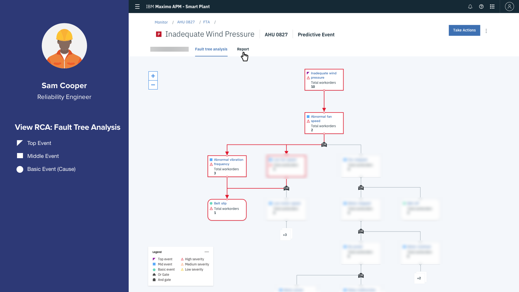Open the notifications bell
Image resolution: width=519 pixels, height=292 pixels.
tap(470, 6)
